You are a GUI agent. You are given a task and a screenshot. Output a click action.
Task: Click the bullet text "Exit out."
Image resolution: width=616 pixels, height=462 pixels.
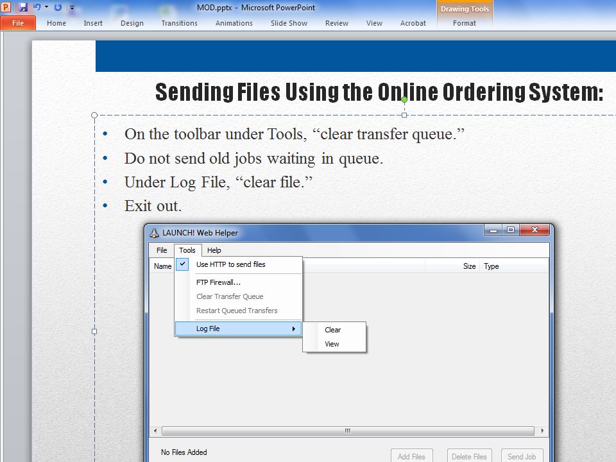[153, 206]
